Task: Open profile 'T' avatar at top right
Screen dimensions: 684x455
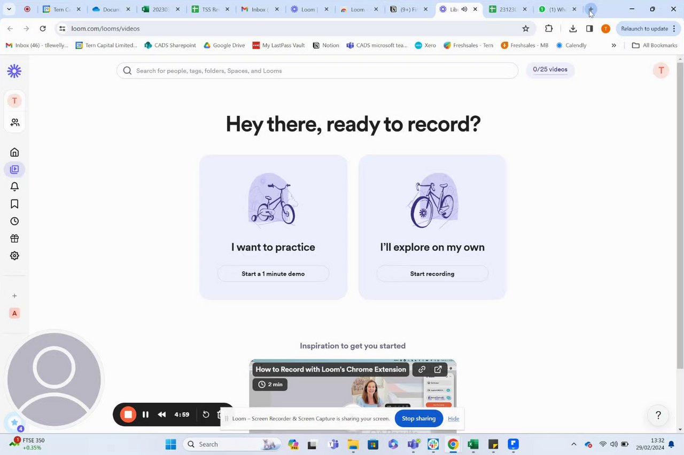Action: click(x=661, y=70)
